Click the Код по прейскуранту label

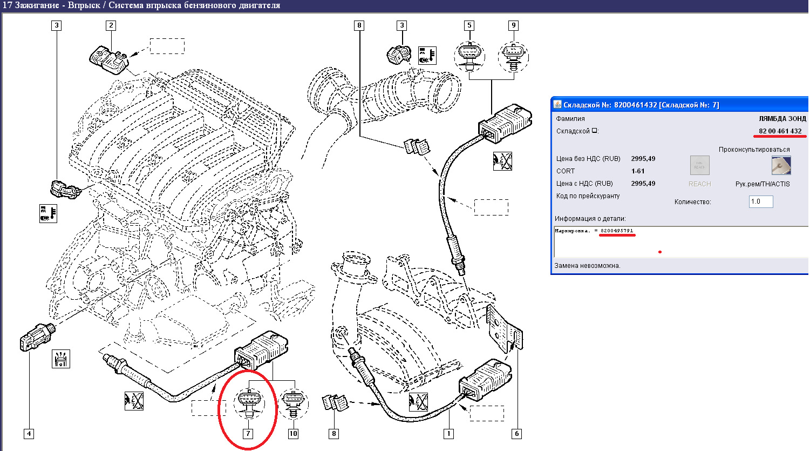(588, 196)
